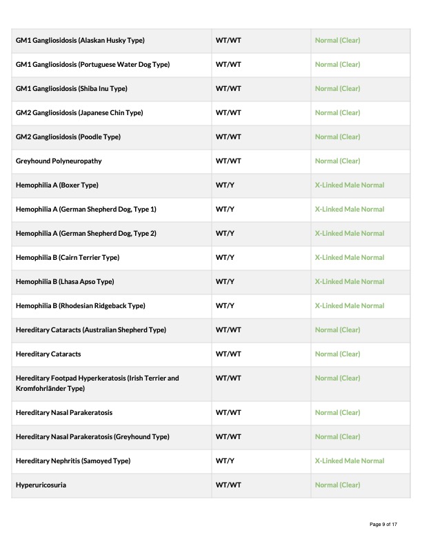
Task: Click X-Linked Male Normal for Hereditary Nephritis
Action: [350, 461]
